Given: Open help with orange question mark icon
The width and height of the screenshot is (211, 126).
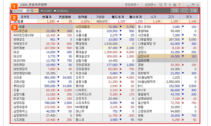Looking at the screenshot, I should pos(179,5).
